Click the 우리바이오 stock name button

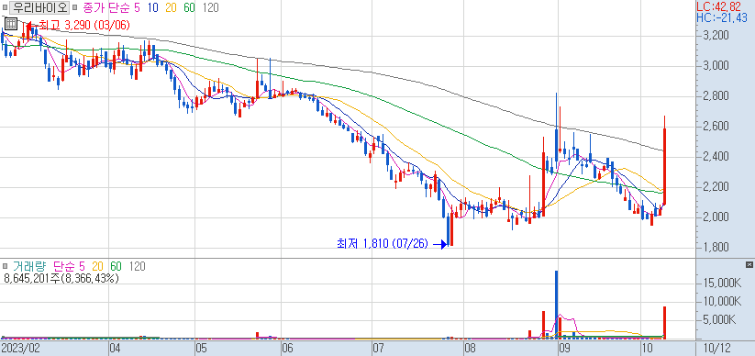(39, 7)
